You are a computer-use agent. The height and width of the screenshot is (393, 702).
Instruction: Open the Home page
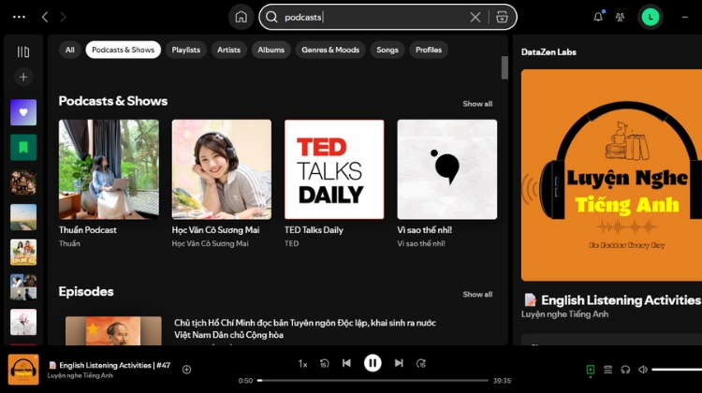coord(241,17)
